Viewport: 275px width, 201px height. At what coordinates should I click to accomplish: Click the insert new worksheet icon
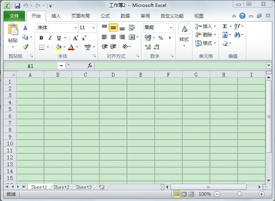click(x=101, y=187)
